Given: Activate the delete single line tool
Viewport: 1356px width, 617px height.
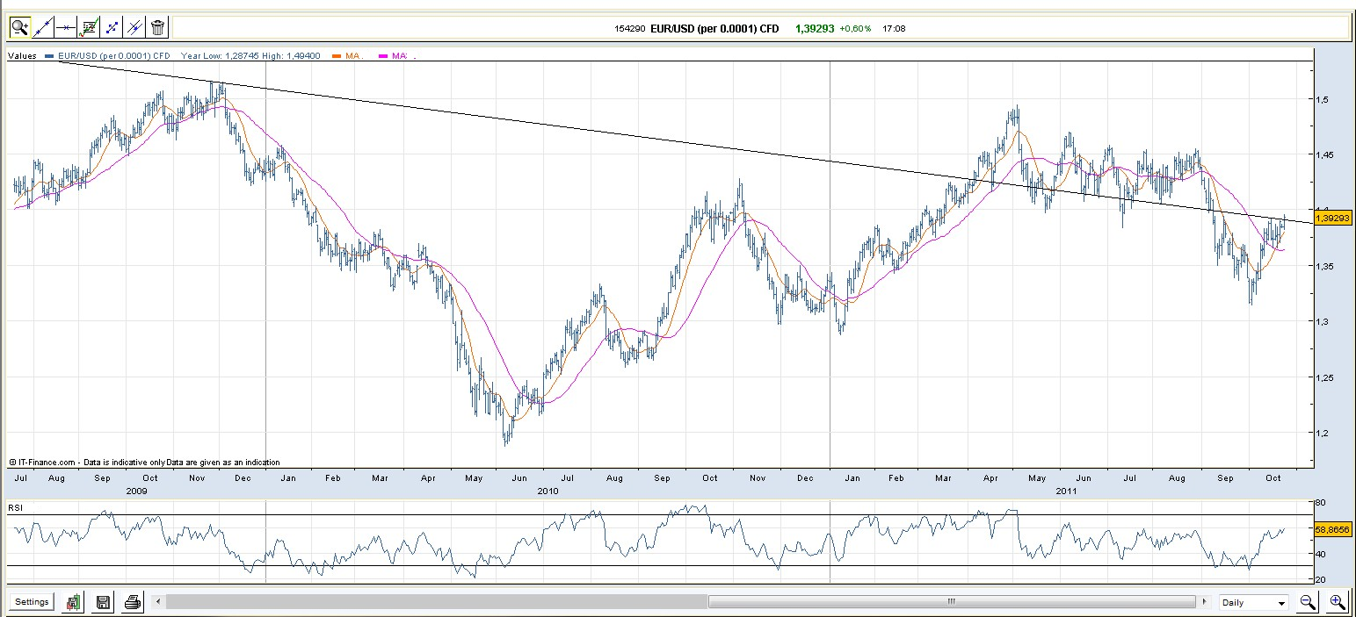Looking at the screenshot, I should tap(134, 27).
